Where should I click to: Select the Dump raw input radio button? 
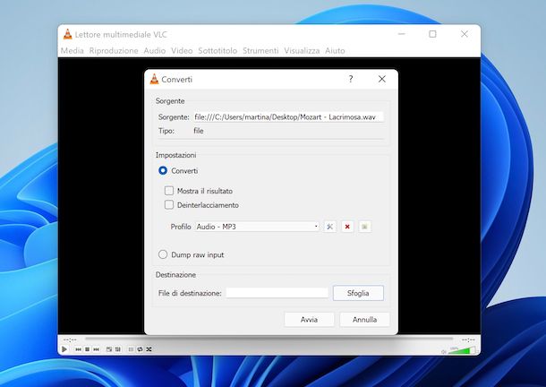(163, 254)
